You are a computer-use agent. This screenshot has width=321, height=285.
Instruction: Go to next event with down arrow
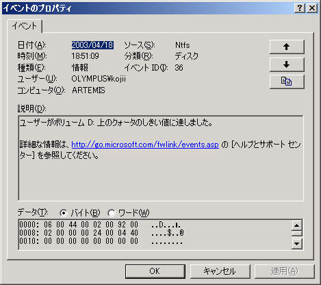[x=287, y=64]
